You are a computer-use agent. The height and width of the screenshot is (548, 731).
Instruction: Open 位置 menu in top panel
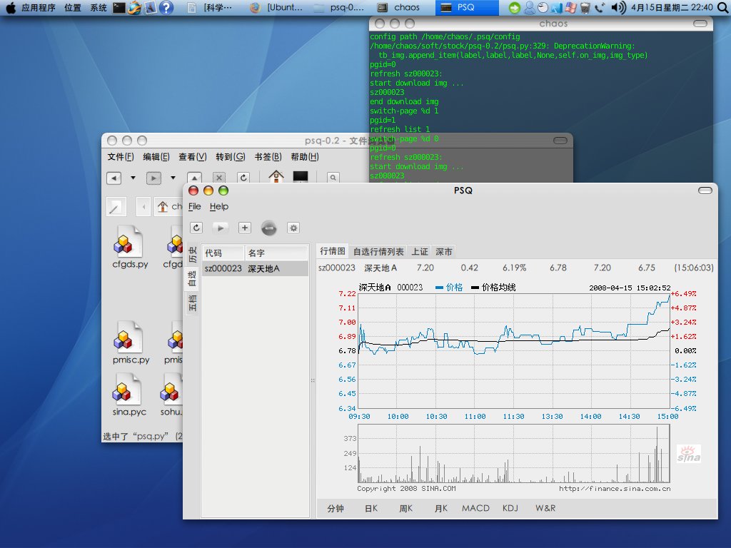click(73, 7)
